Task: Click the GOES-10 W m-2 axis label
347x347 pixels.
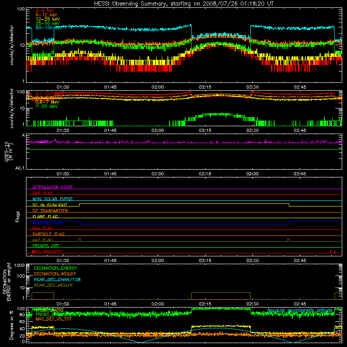Action: tap(9, 152)
